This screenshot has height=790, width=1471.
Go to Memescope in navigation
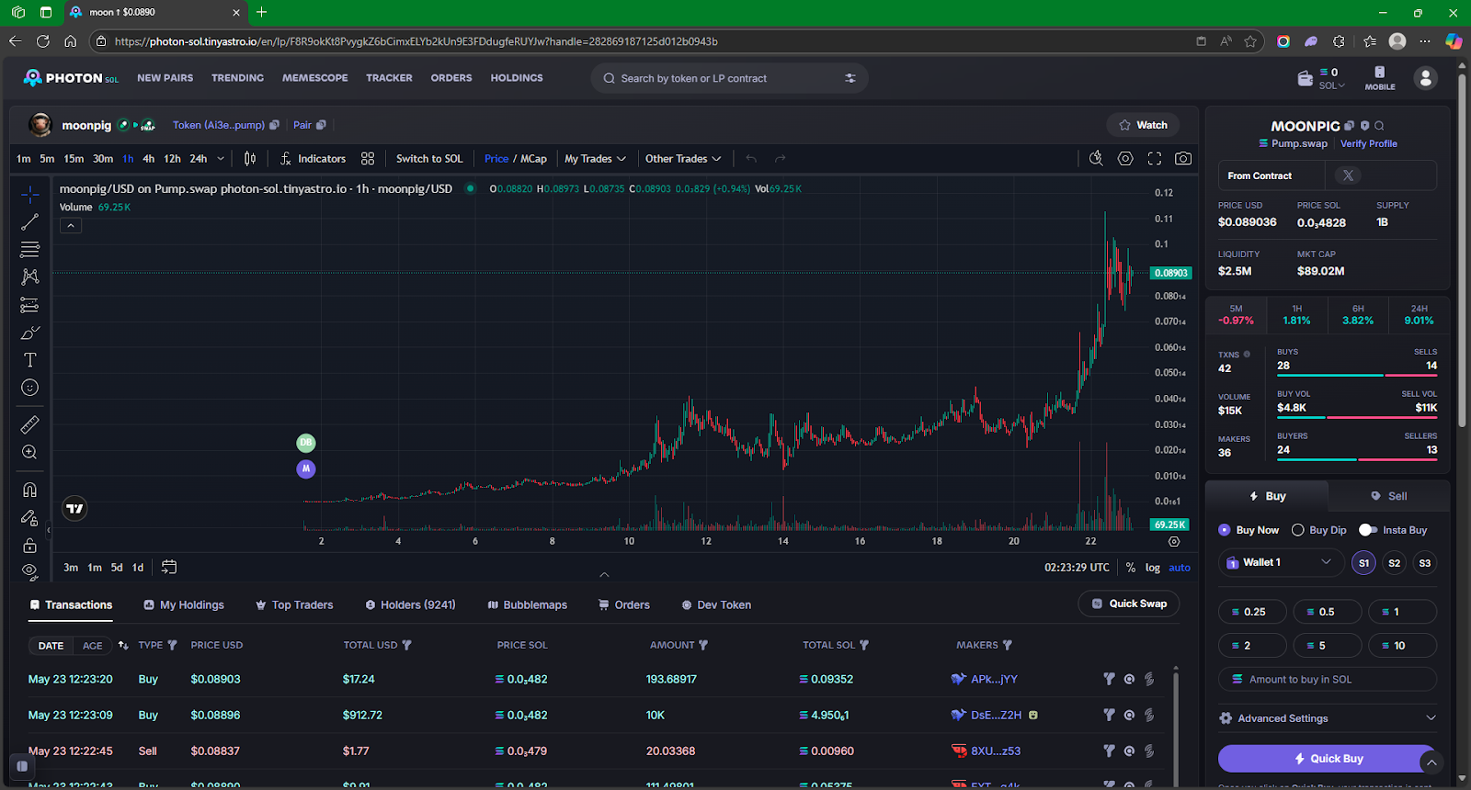315,78
